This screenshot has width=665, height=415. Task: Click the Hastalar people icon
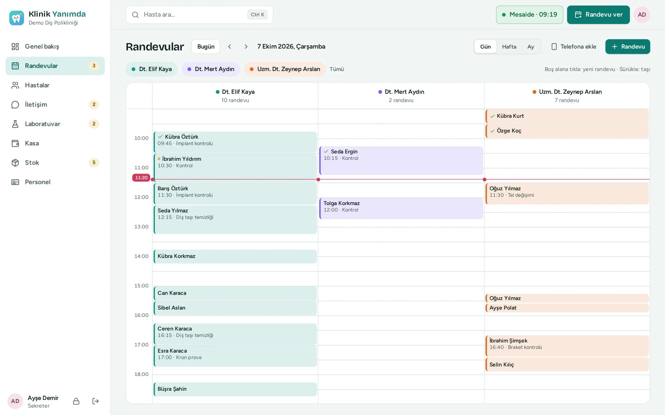(x=15, y=85)
